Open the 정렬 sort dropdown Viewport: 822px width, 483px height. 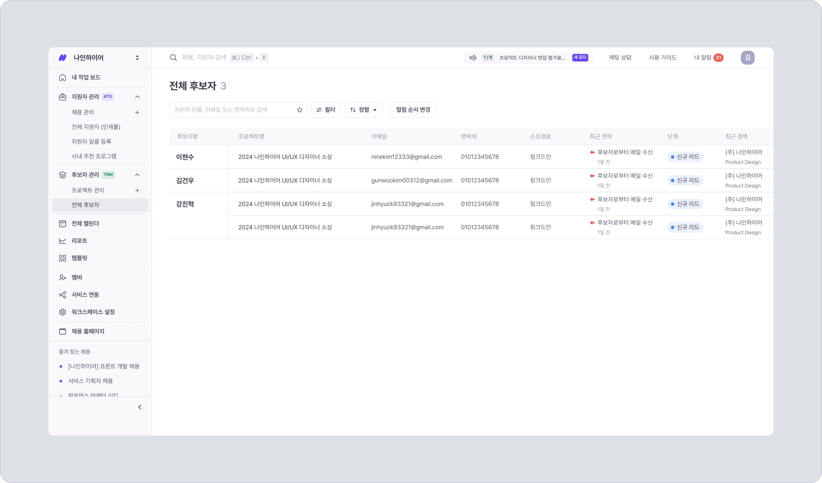(x=364, y=110)
